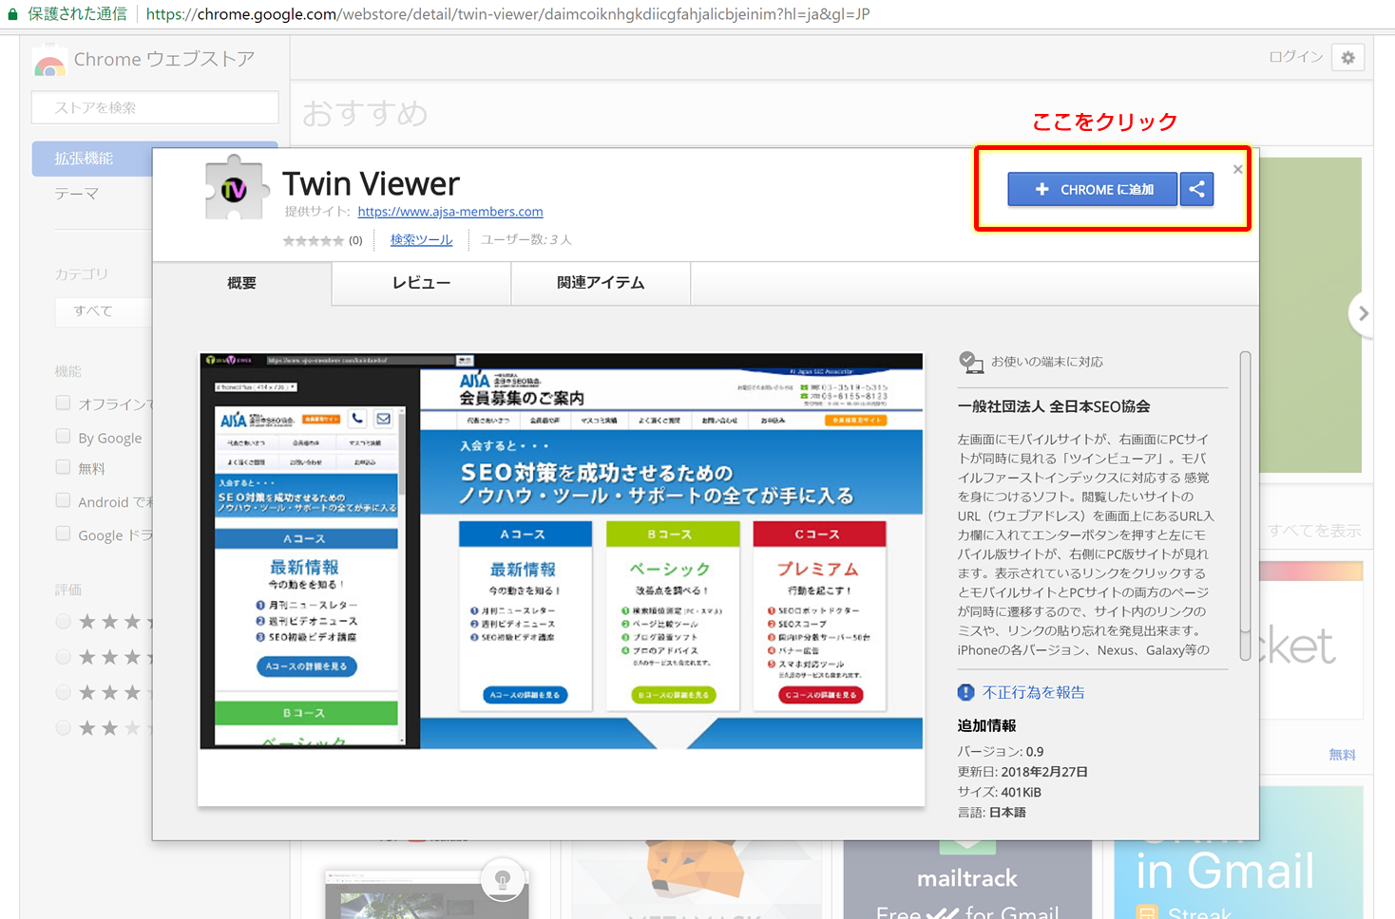Open the ajsa-members.com provider link
Viewport: 1395px width, 919px height.
point(450,212)
